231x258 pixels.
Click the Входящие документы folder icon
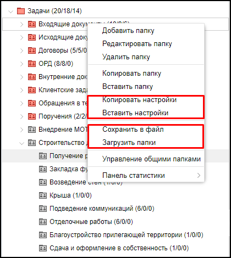coord(32,24)
